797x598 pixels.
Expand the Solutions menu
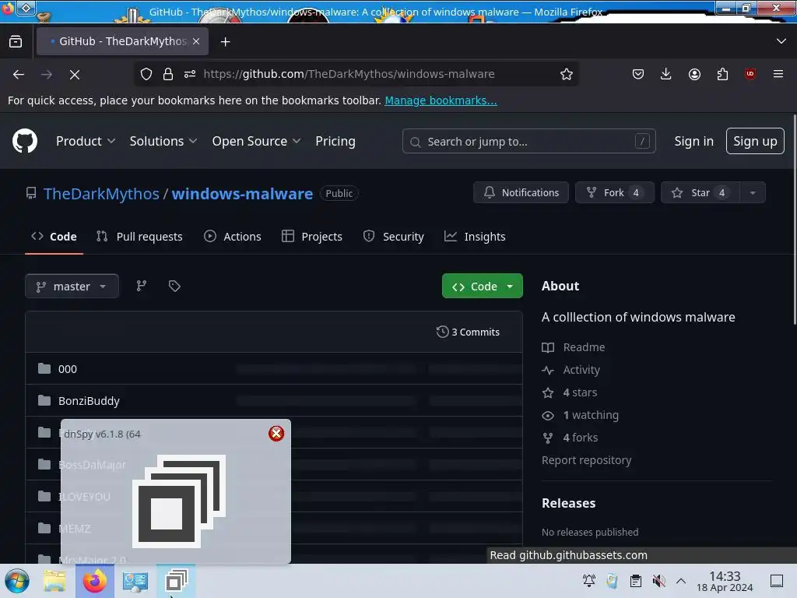point(163,141)
